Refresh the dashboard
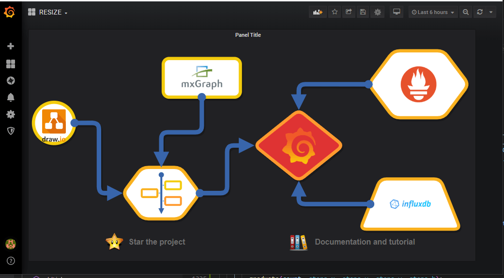 click(480, 12)
